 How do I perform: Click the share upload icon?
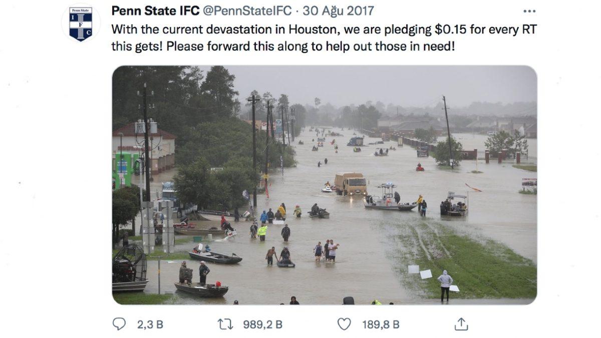461,324
